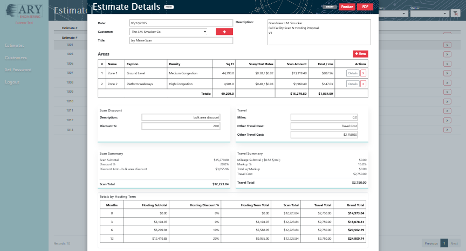This screenshot has width=466, height=251.
Task: Focus the Other Travel Cost field
Action: click(324, 135)
